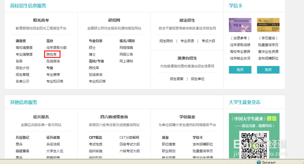Click 招生计划 link
Image resolution: width=304 pixels, height=164 pixels.
tap(22, 68)
